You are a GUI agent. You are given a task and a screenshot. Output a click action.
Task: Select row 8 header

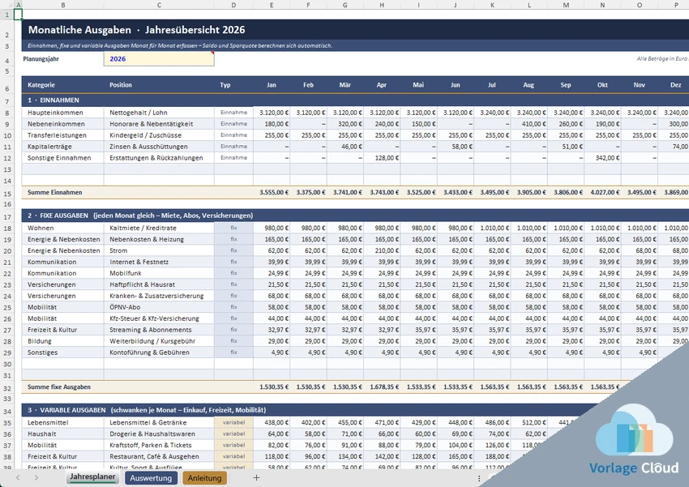pos(7,113)
